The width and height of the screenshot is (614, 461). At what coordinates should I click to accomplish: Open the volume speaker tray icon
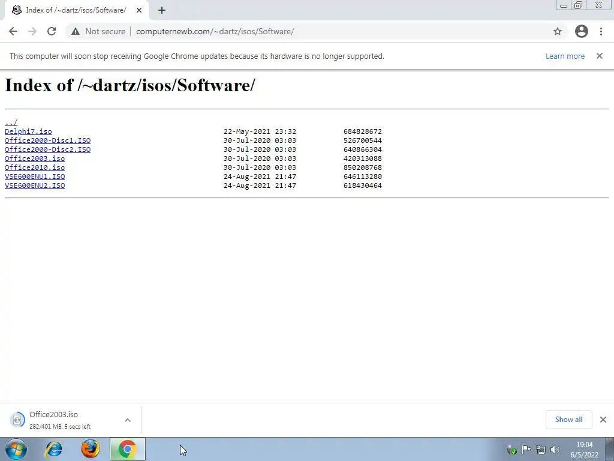point(555,450)
